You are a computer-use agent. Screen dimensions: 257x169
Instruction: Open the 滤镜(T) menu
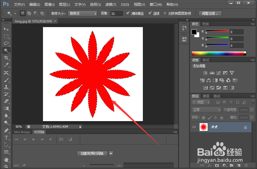111,5
